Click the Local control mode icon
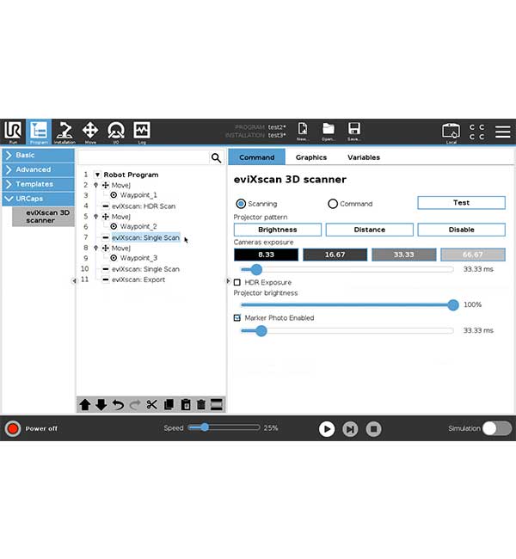Viewport: 516px width, 559px height. [451, 132]
